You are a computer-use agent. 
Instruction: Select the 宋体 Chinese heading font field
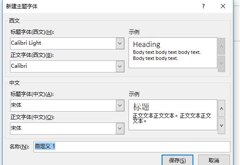pos(63,106)
